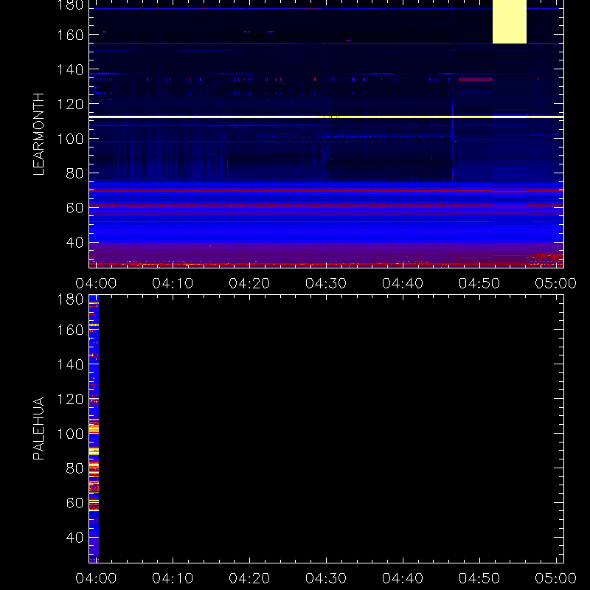
Task: Select the 120 tick label on the PALEHUA plot
Action: [x=70, y=399]
